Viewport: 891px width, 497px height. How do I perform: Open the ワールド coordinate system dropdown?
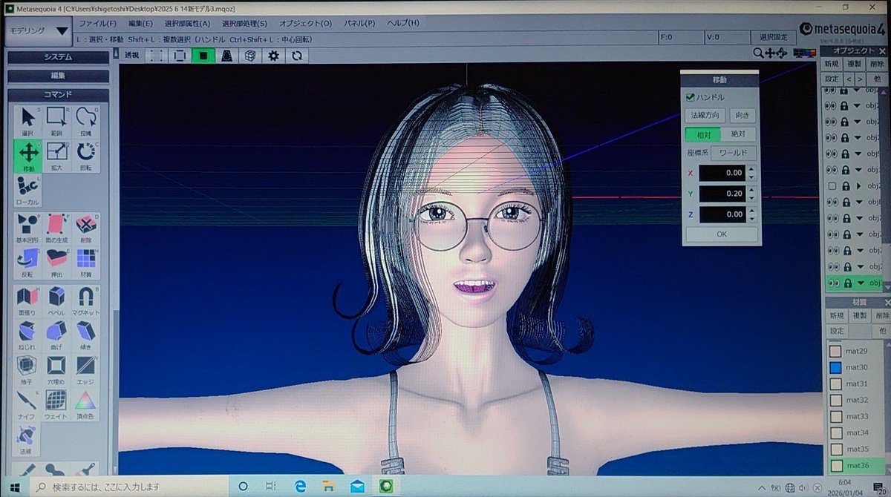(x=734, y=153)
